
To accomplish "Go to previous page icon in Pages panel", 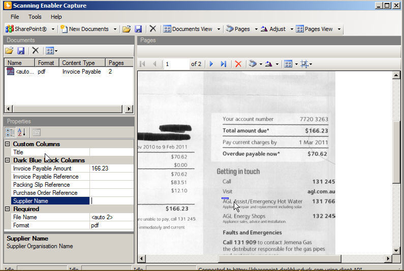I will [154, 64].
